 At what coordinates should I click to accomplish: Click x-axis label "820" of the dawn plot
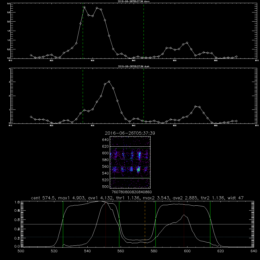(x=51, y=61)
